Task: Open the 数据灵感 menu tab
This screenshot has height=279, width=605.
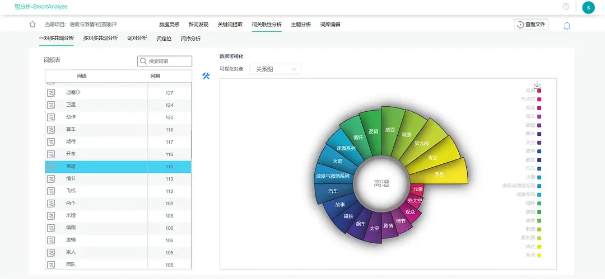Action: [169, 24]
